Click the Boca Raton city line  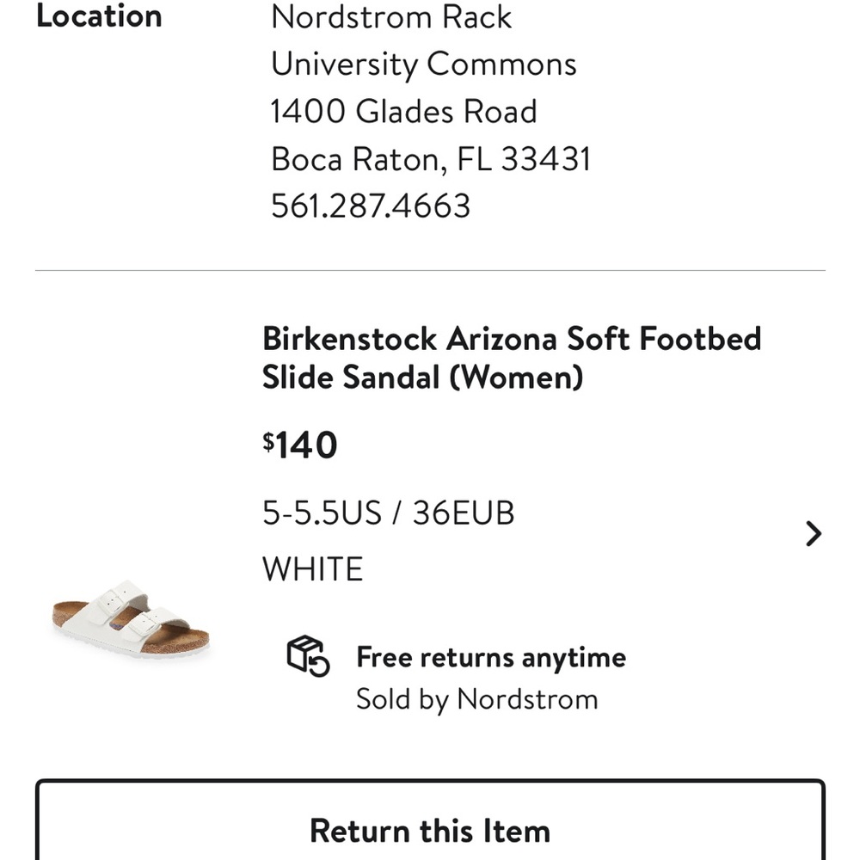tap(430, 159)
